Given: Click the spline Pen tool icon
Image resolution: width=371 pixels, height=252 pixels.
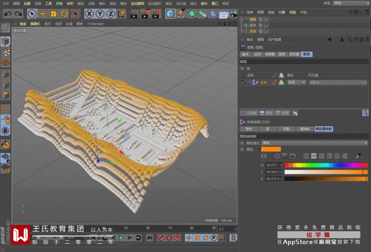Looking at the screenshot, I should click(181, 14).
